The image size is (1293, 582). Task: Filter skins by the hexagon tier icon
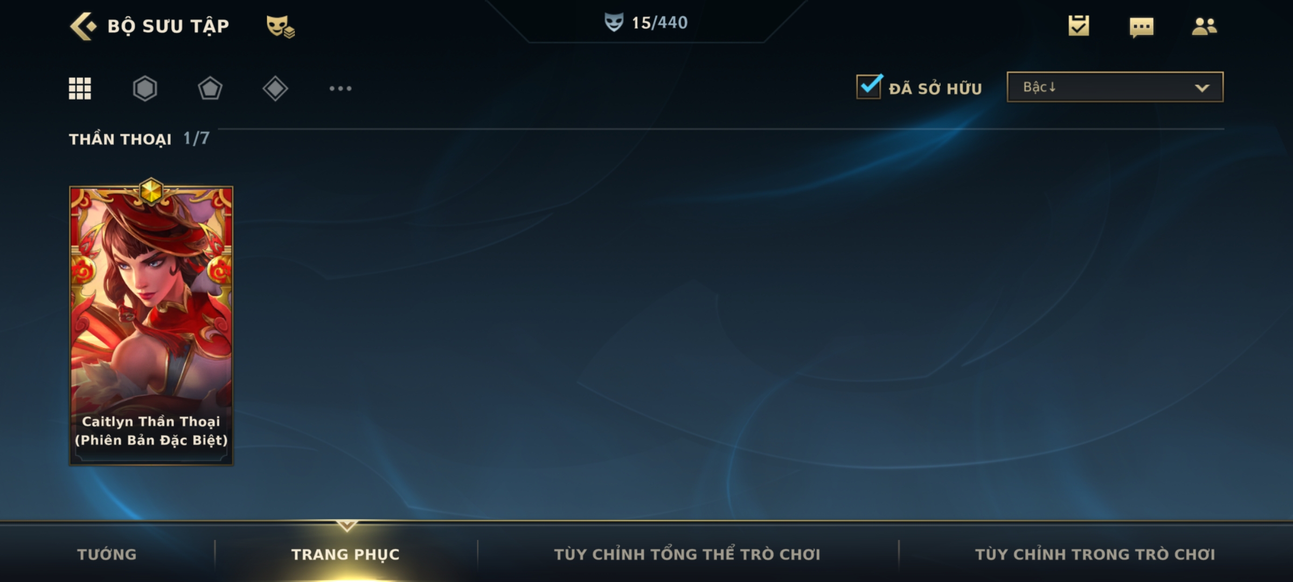[x=145, y=88]
